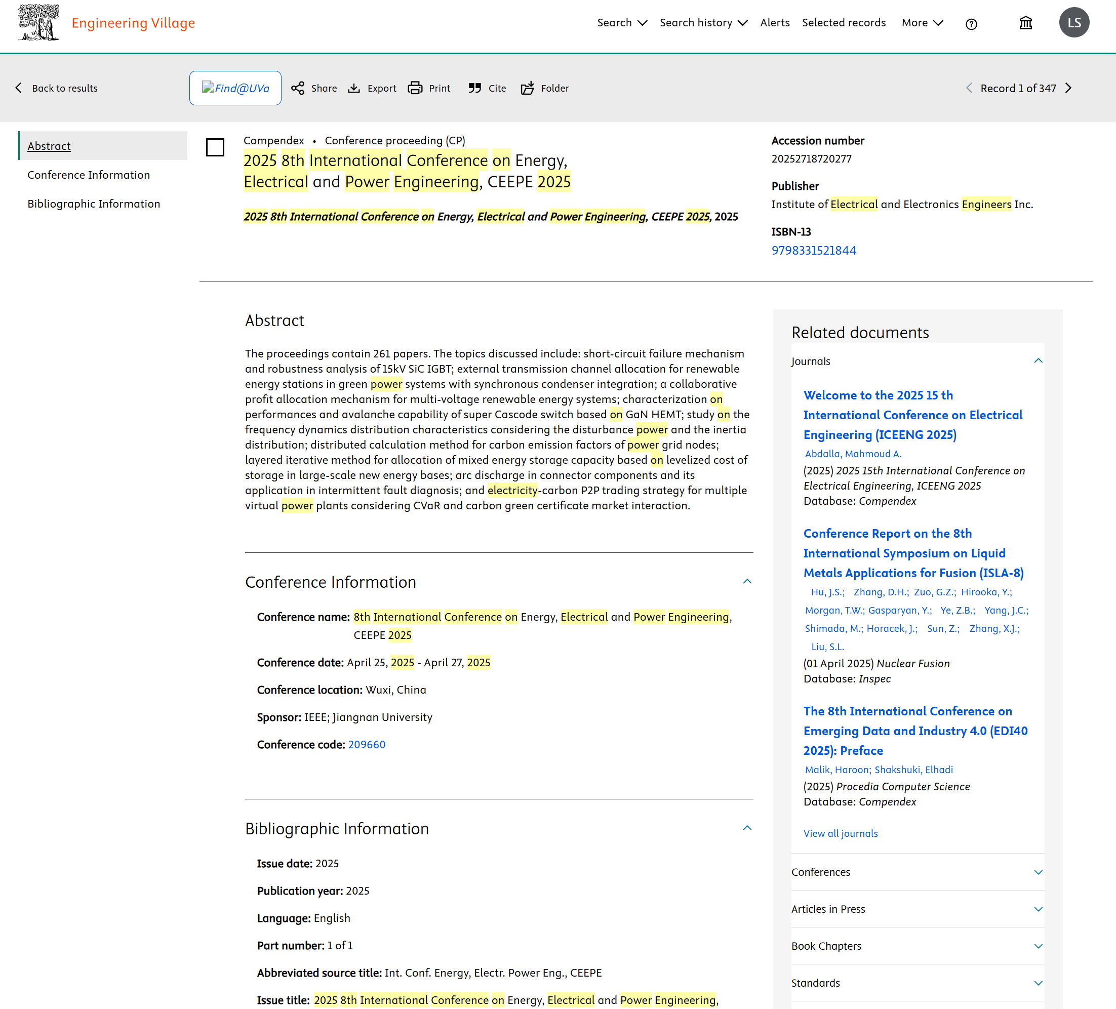Screen dimensions: 1116x1009
Task: Go to previous record arrow
Action: [969, 88]
